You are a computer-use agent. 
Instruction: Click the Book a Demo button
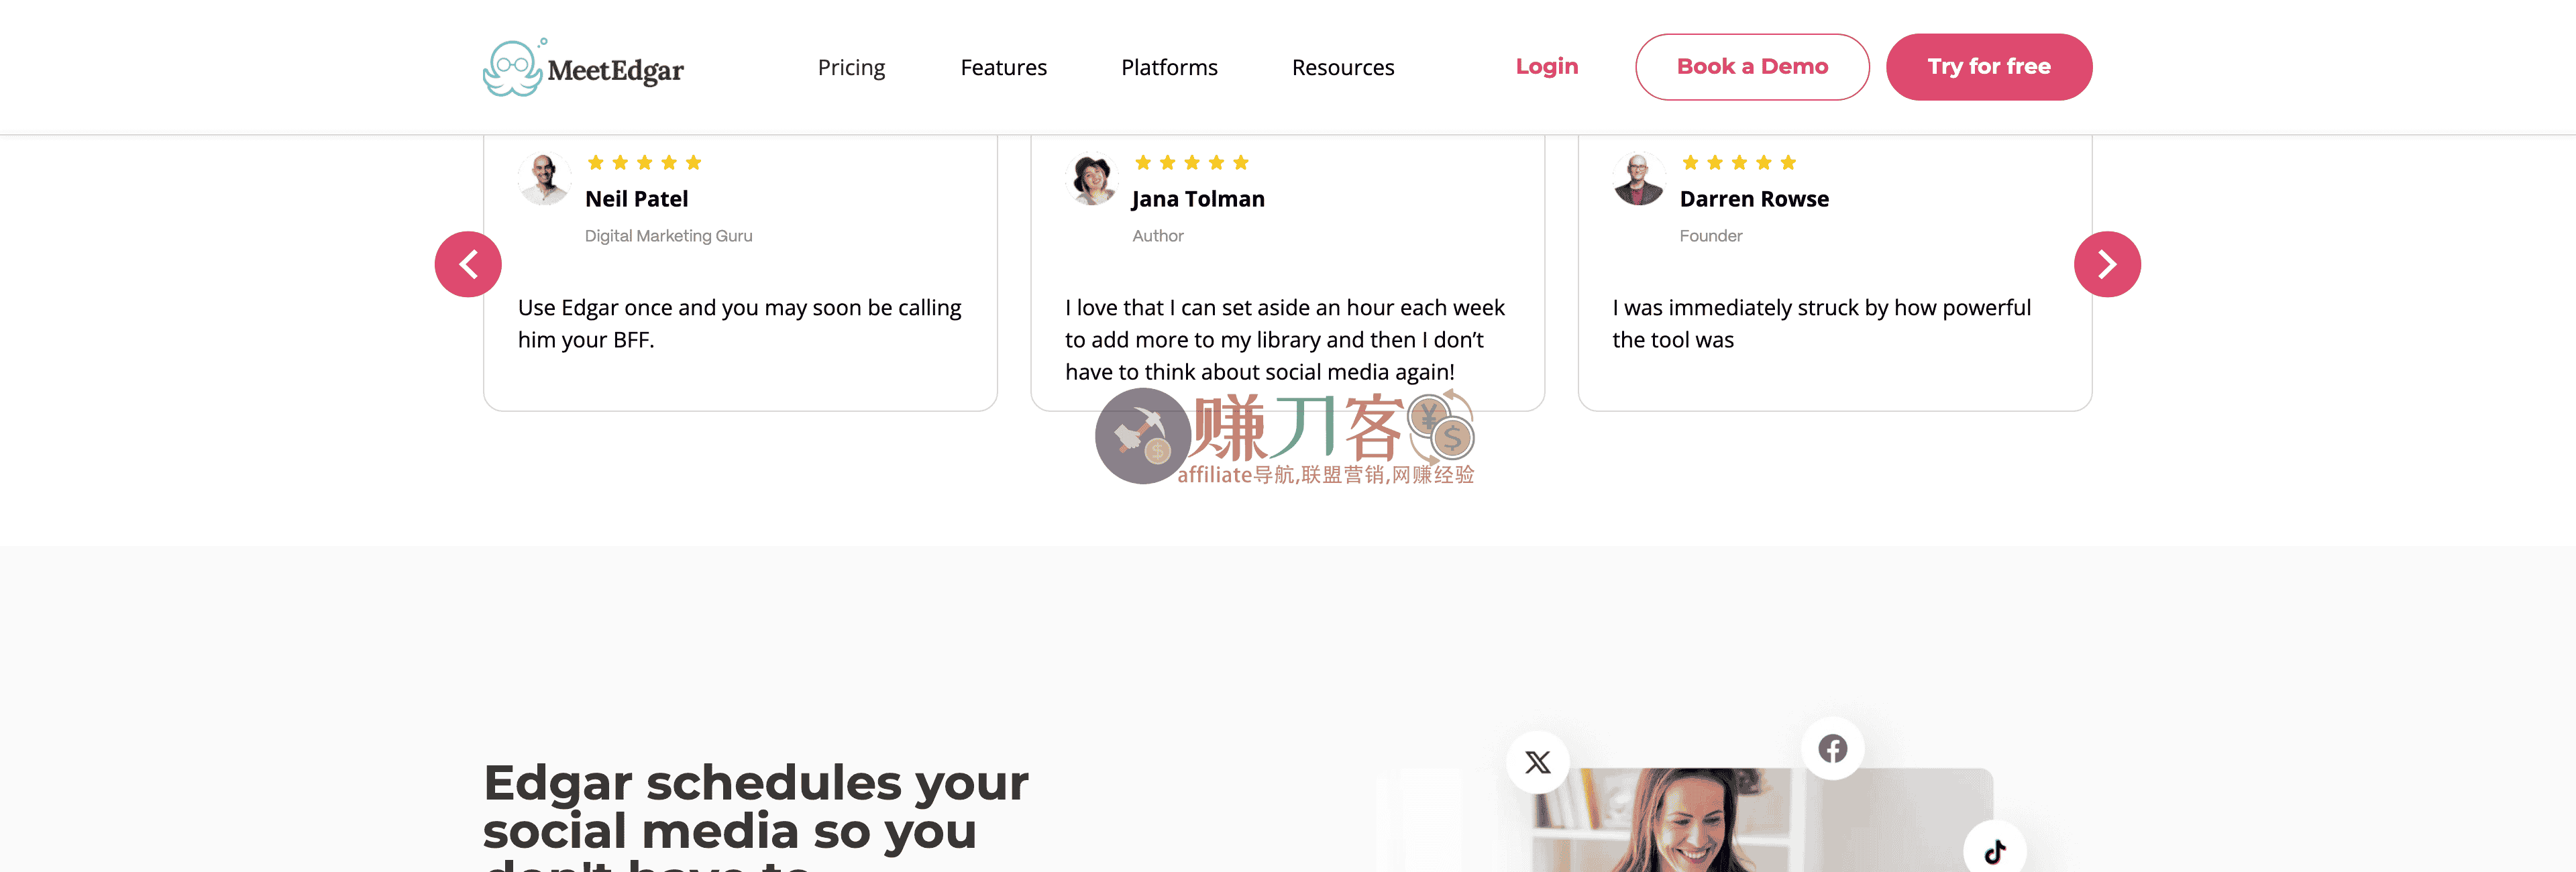[1752, 67]
